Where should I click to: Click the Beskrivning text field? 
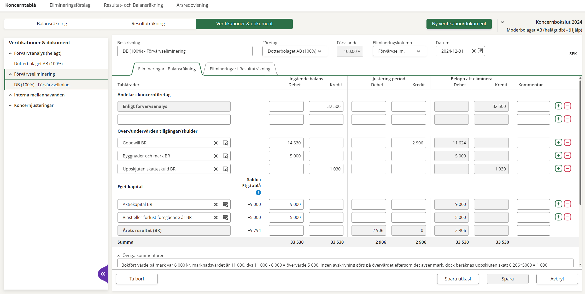(185, 51)
